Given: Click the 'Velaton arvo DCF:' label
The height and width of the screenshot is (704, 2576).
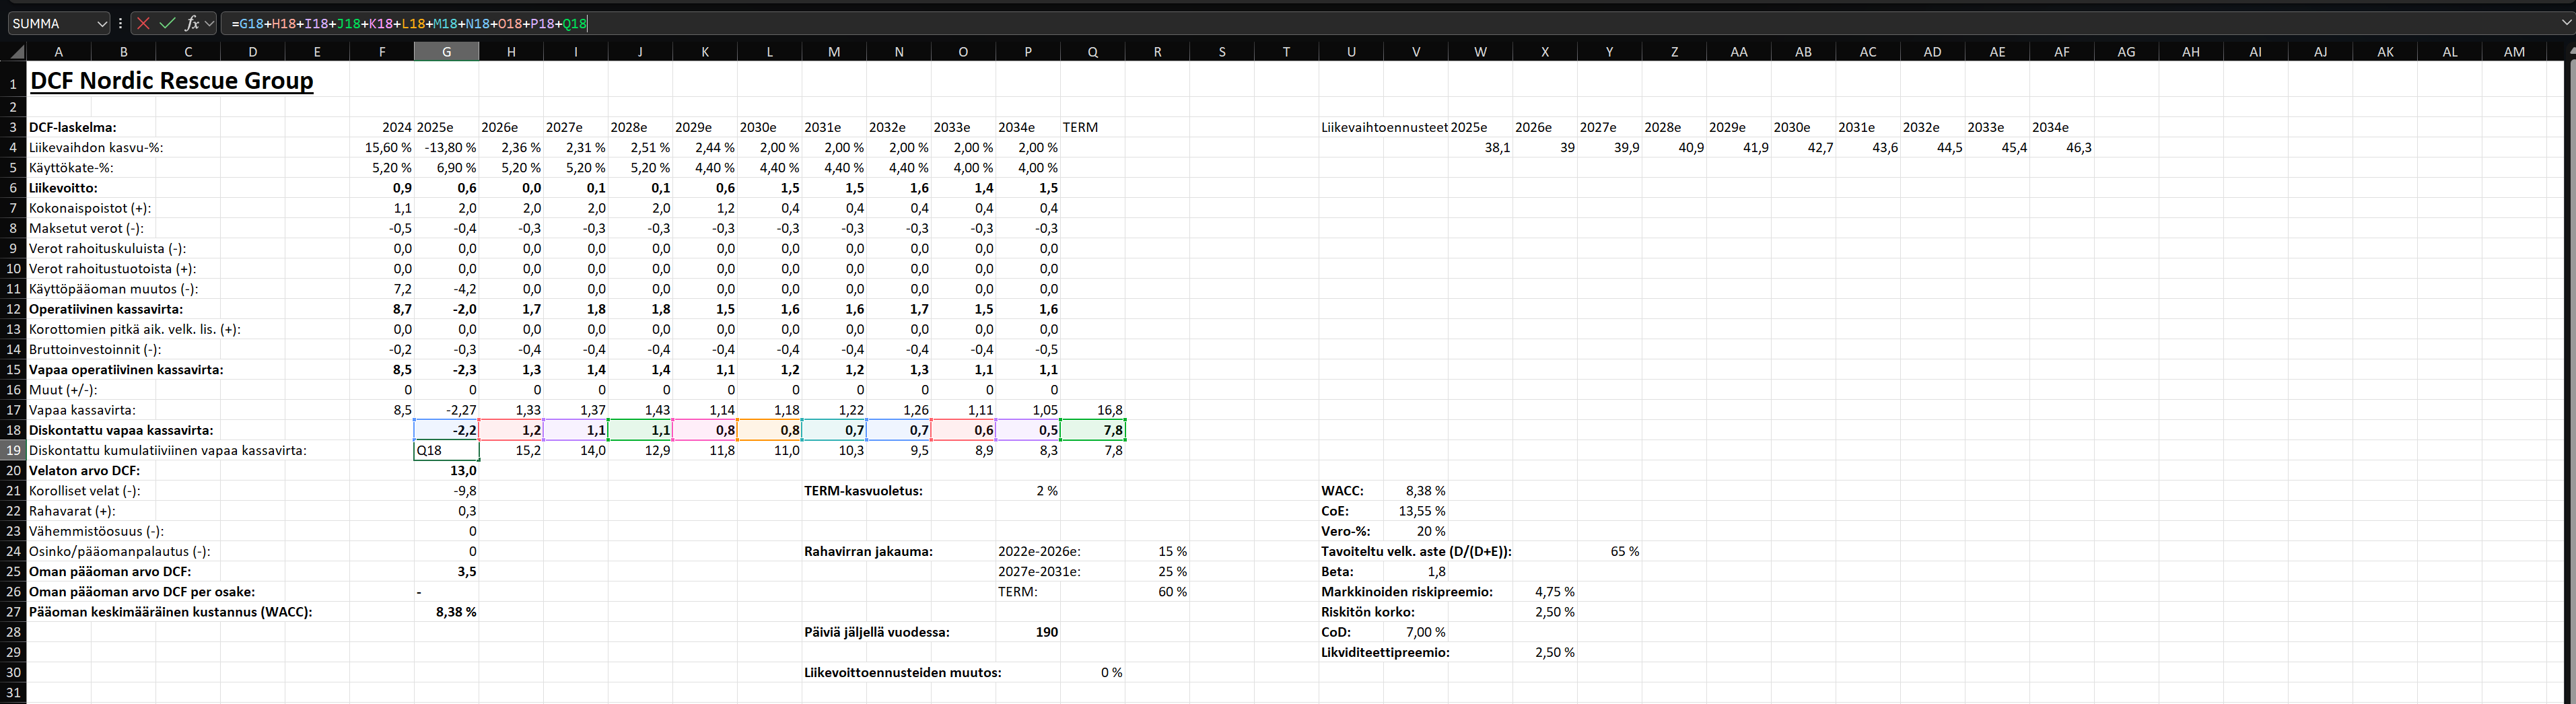Looking at the screenshot, I should point(85,470).
